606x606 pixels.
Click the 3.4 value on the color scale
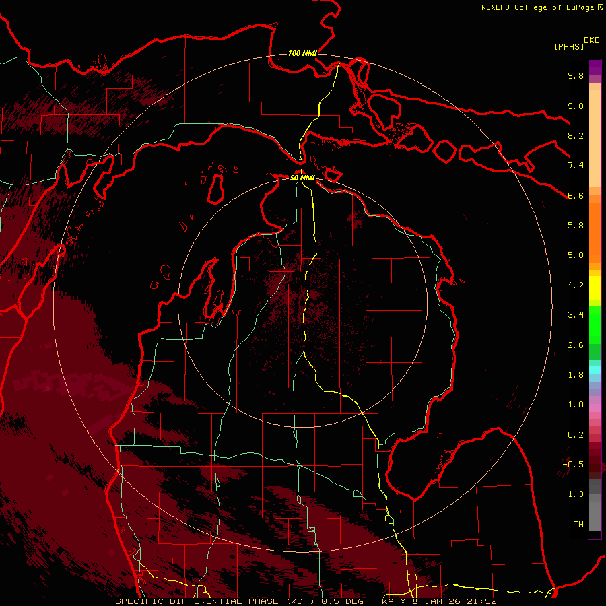[576, 315]
